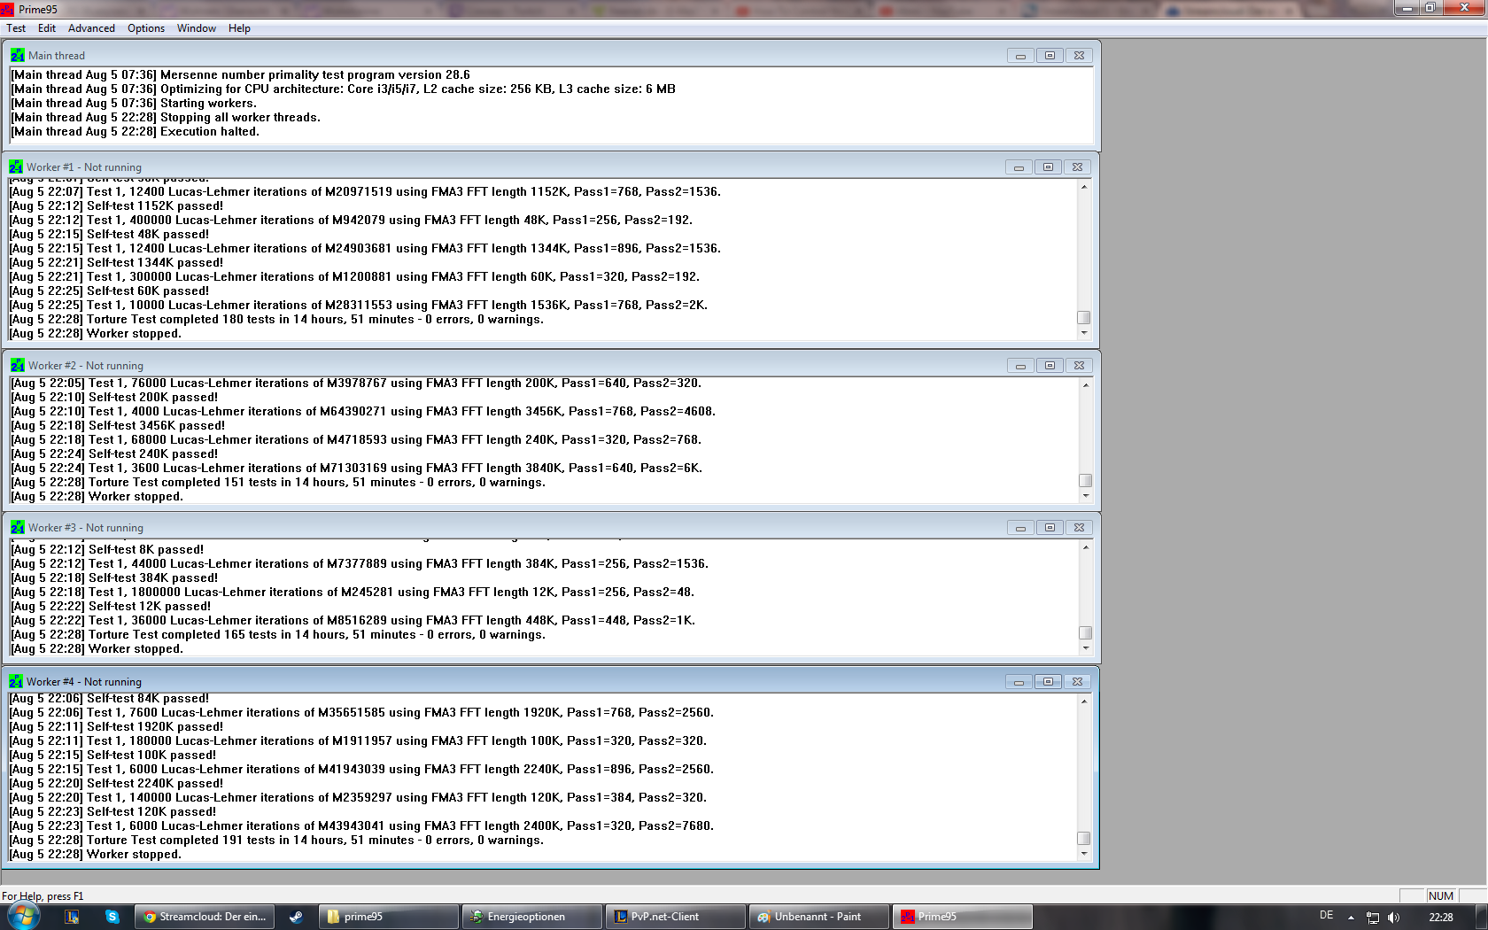
Task: Click the DE language indicator
Action: [1326, 916]
